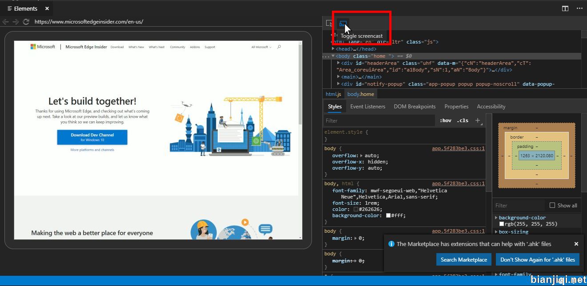Toggle the screencast icon in DevTools toolbar
This screenshot has width=587, height=286.
click(343, 24)
